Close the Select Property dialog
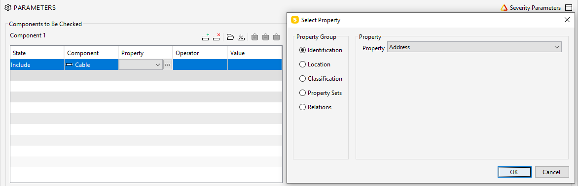 [x=567, y=20]
